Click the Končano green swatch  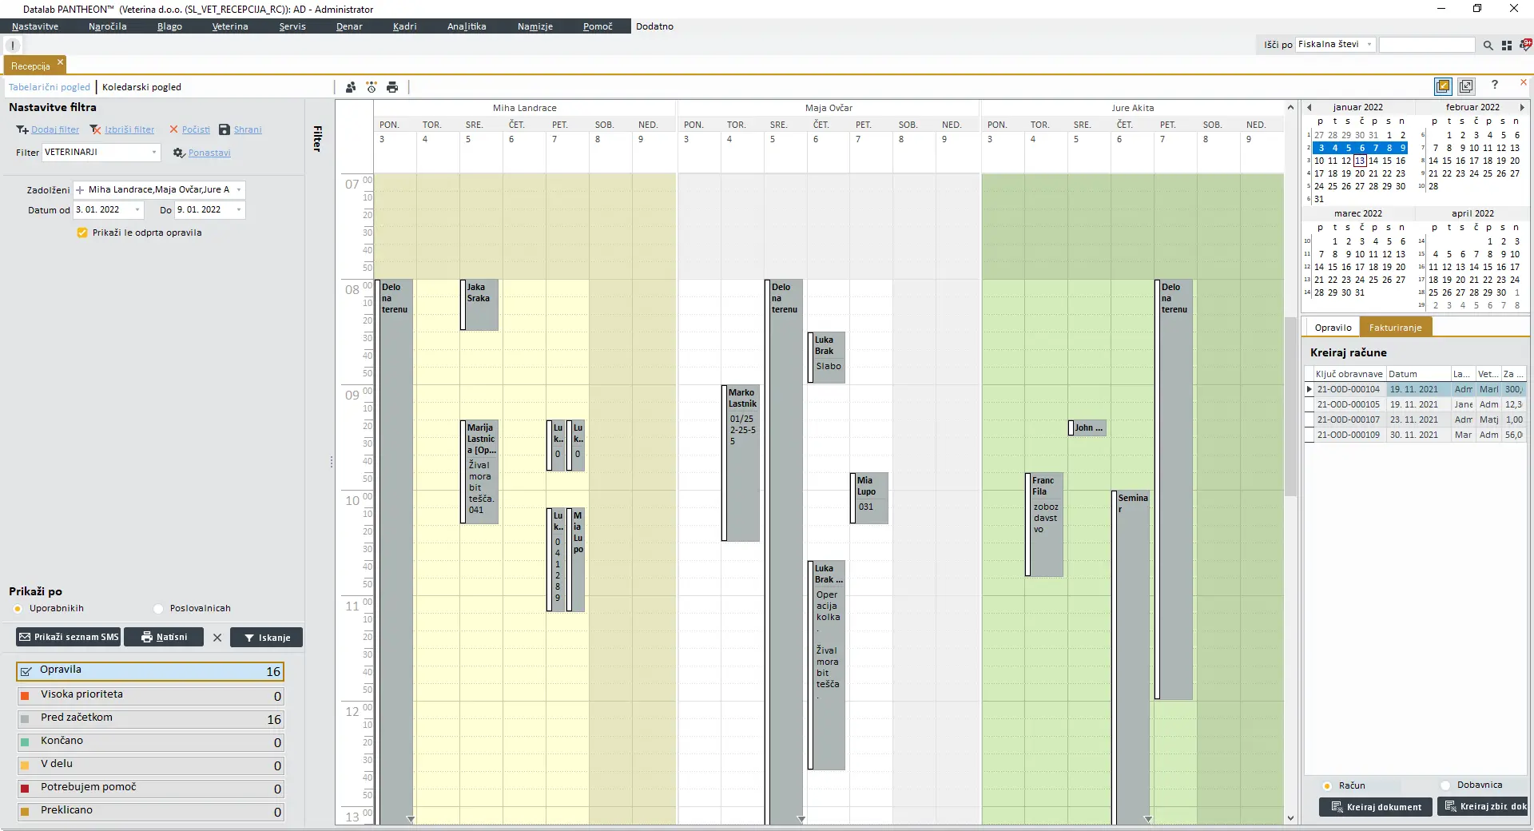(25, 742)
